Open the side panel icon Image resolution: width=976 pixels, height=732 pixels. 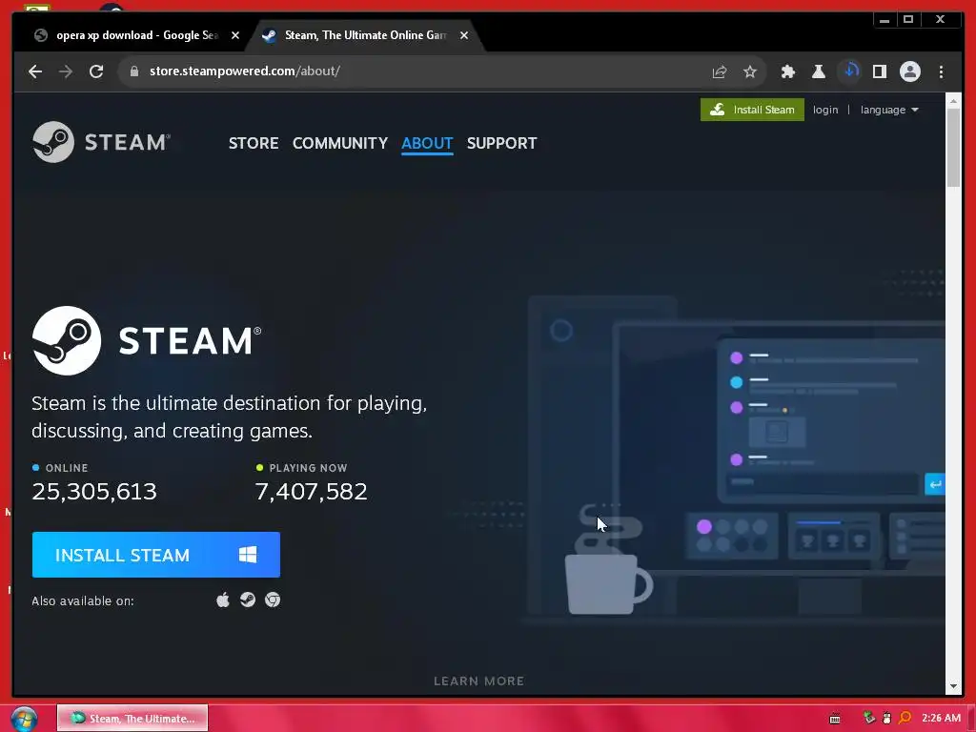pyautogui.click(x=880, y=71)
